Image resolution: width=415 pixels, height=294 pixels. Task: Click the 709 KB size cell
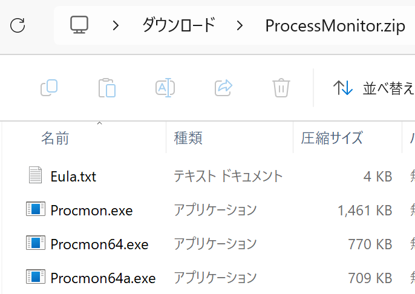tap(370, 278)
